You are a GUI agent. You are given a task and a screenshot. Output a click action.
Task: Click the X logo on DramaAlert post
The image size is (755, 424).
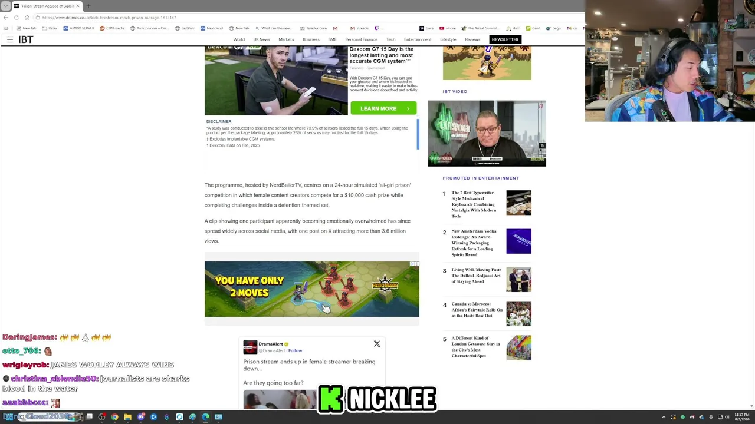tap(377, 344)
